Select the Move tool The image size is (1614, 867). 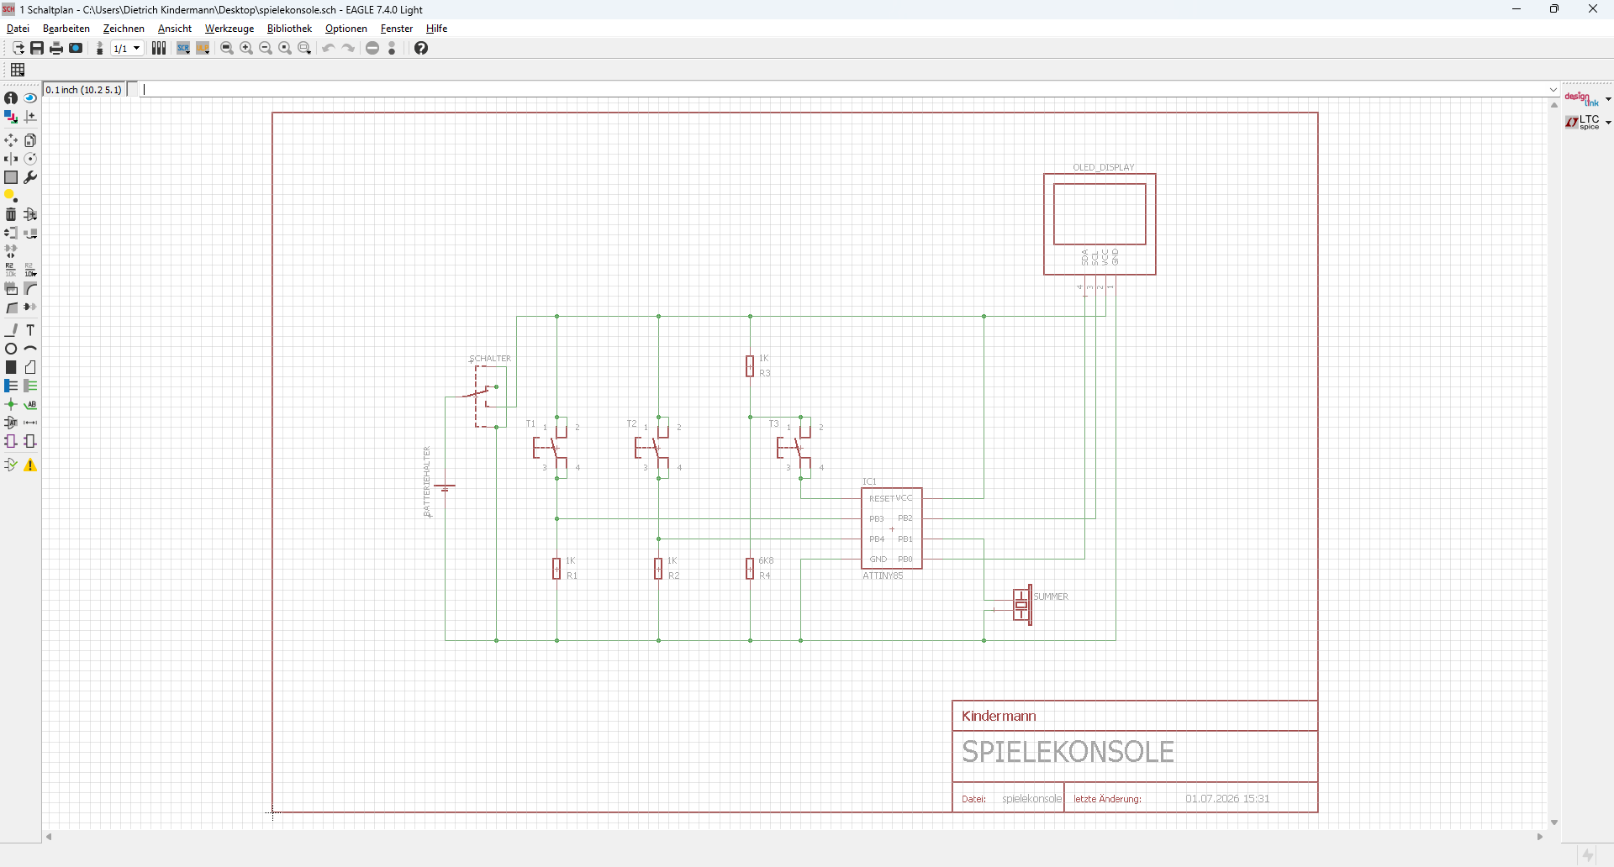tap(11, 140)
